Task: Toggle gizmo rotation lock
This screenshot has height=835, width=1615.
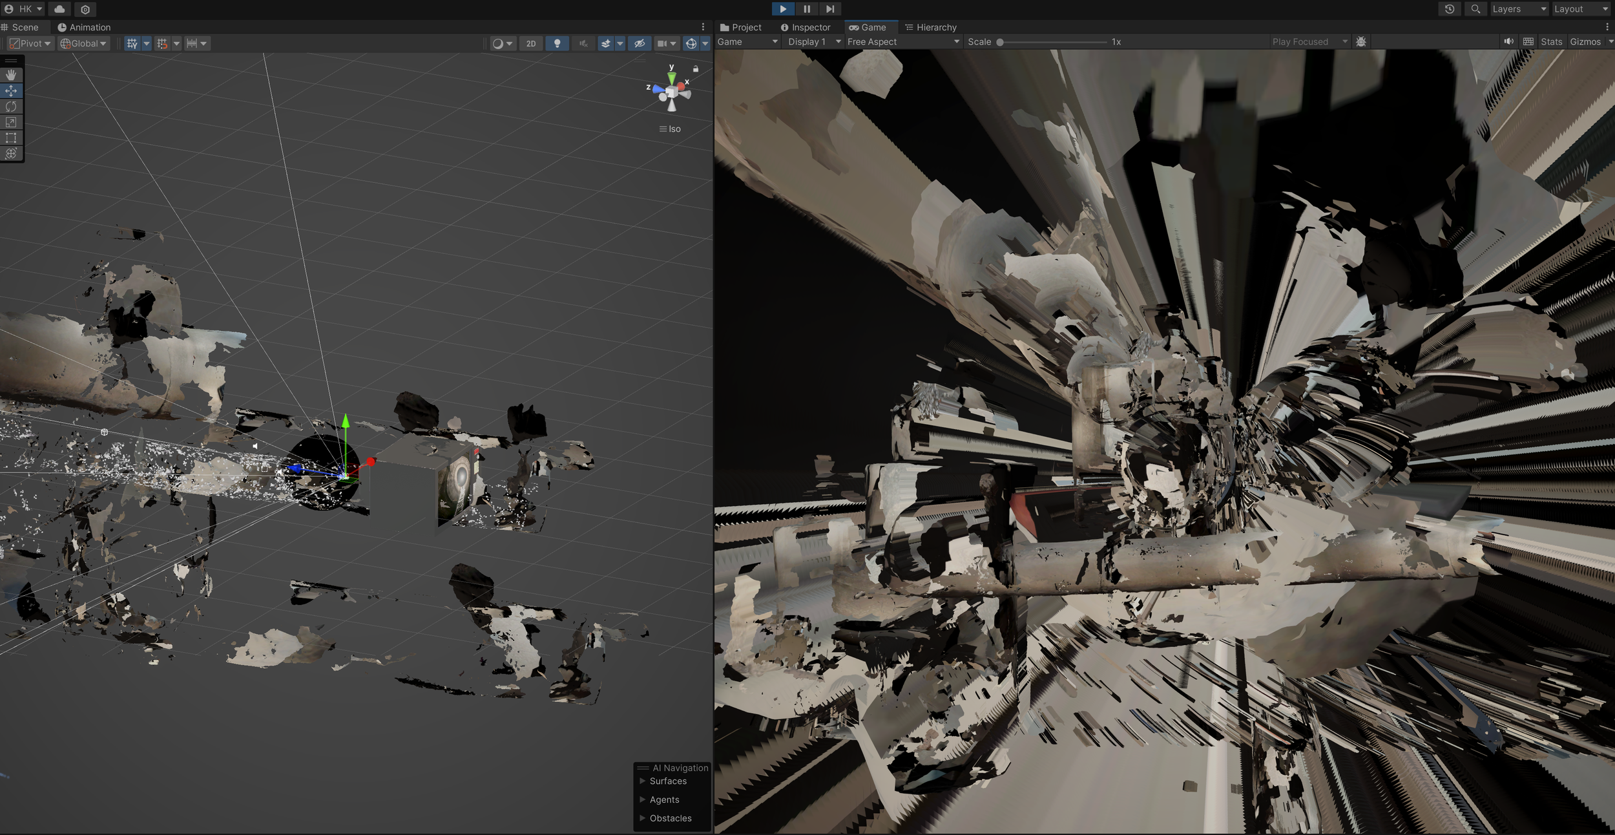Action: pyautogui.click(x=696, y=69)
